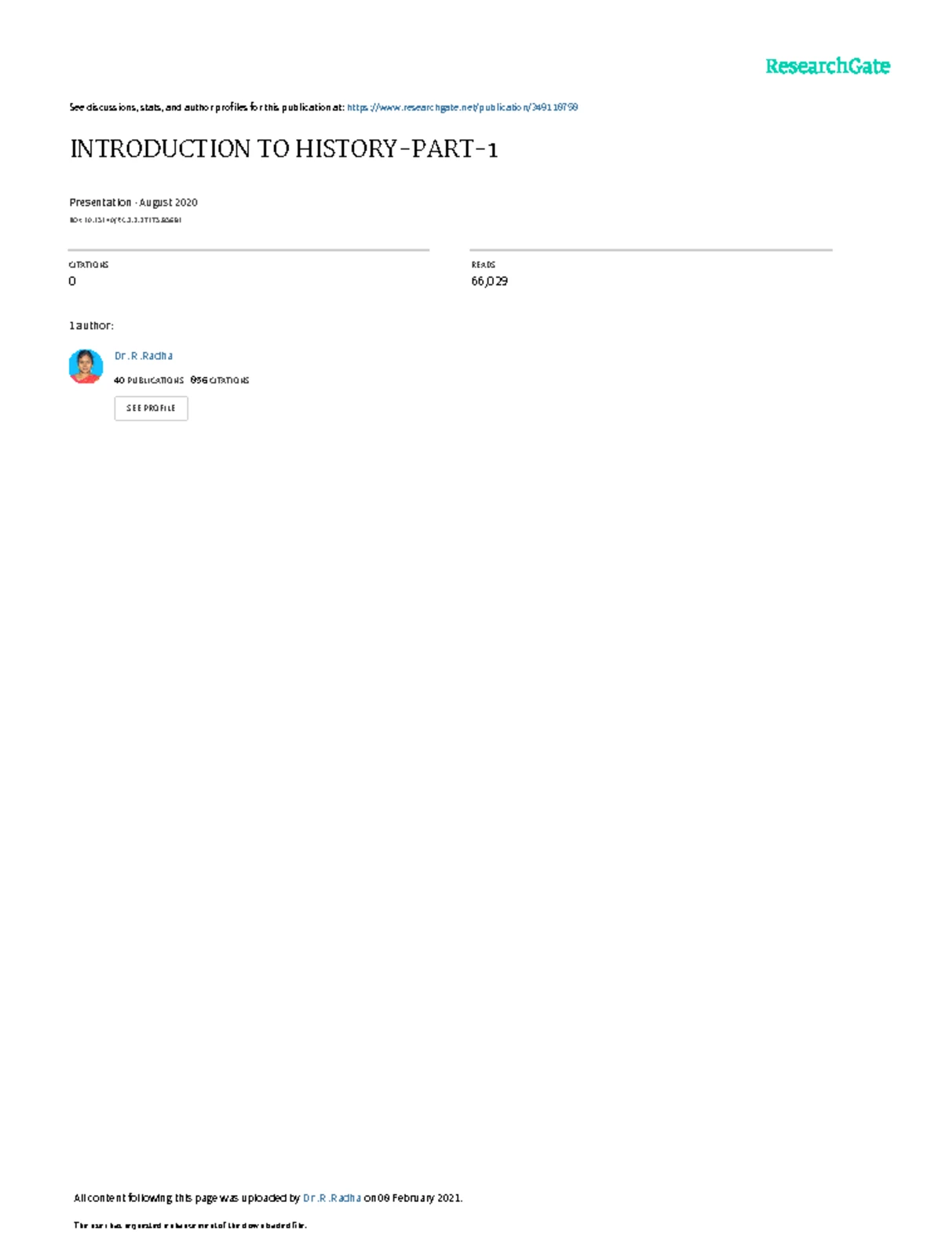Click the DOI line below the date
The image size is (942, 1257).
point(126,220)
